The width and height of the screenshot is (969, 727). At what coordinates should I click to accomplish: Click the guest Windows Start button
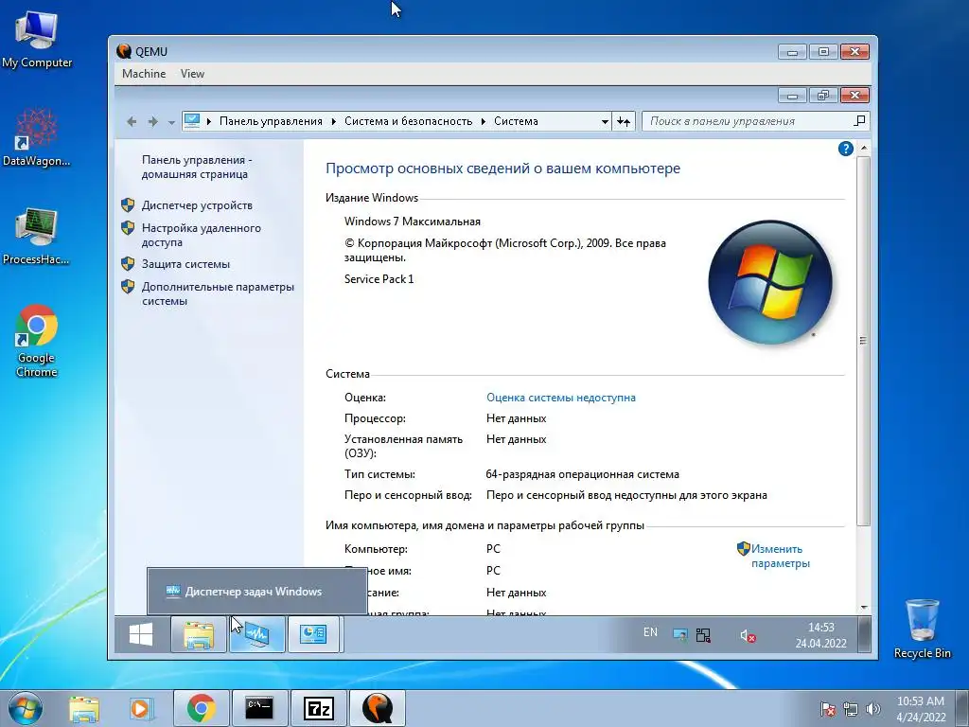click(x=141, y=634)
